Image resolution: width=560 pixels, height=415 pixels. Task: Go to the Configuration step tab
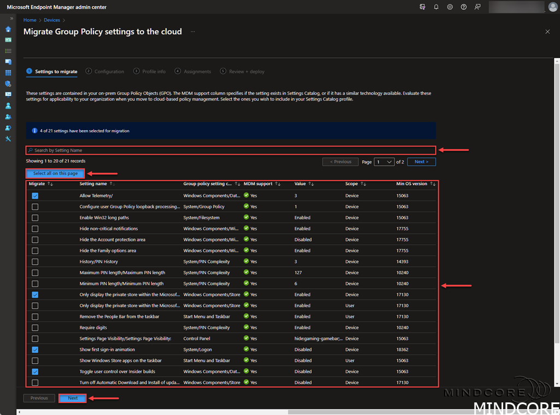coord(109,72)
